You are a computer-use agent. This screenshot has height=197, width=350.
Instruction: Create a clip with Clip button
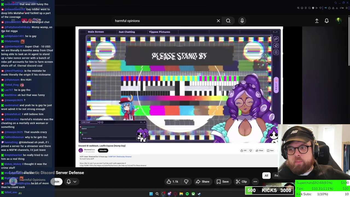click(x=241, y=181)
